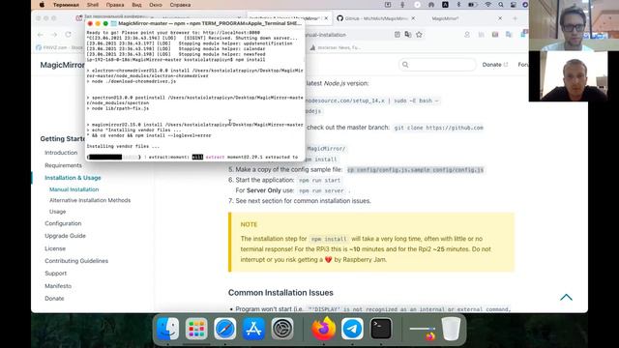Image resolution: width=619 pixels, height=348 pixels.
Task: Click the back-to-top chevron arrow
Action: (566, 297)
